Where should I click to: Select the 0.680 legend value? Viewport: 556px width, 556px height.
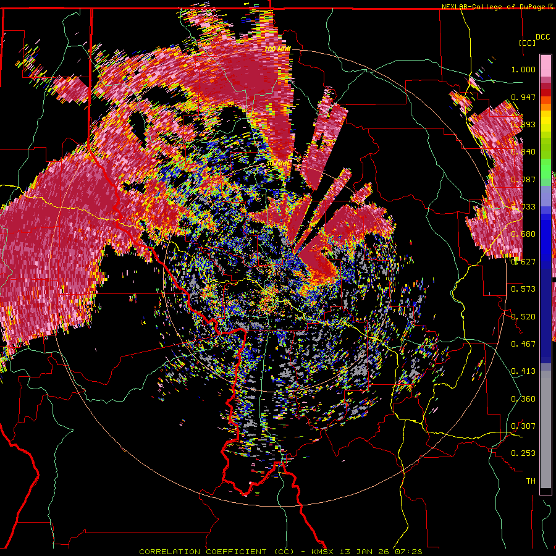[523, 234]
